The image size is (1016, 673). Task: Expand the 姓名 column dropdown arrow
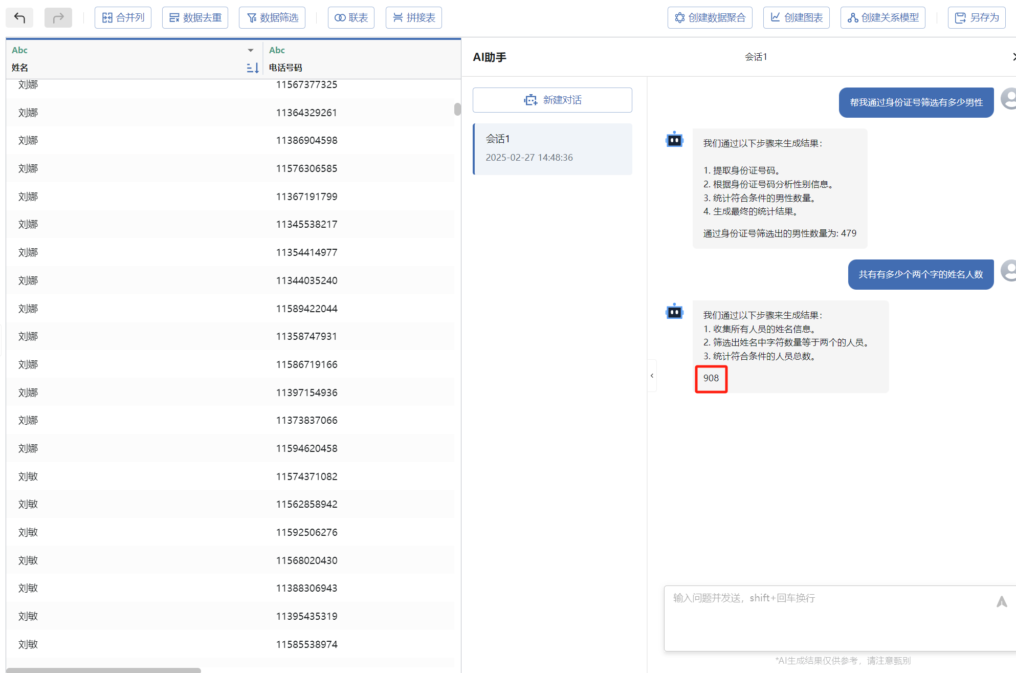(251, 50)
